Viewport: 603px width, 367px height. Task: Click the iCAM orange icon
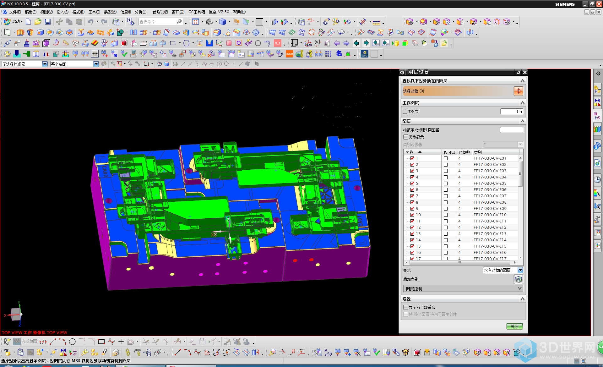290,54
